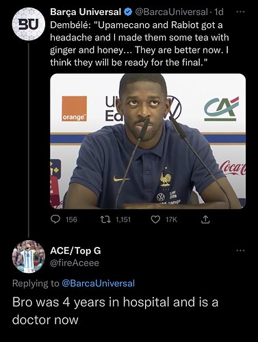Click the Replying to @BarcaUniversal link

pyautogui.click(x=98, y=283)
